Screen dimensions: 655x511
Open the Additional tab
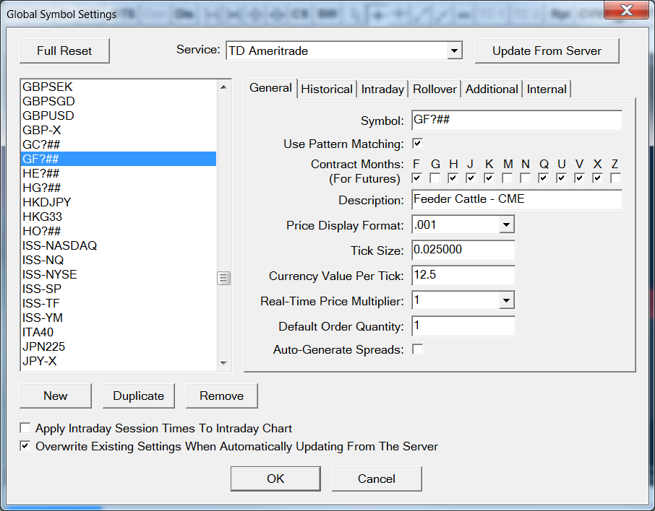(492, 89)
